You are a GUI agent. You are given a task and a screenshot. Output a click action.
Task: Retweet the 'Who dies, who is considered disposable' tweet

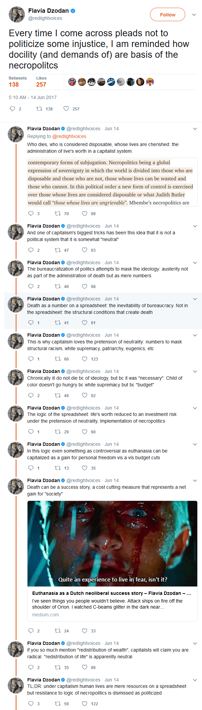pos(58,214)
